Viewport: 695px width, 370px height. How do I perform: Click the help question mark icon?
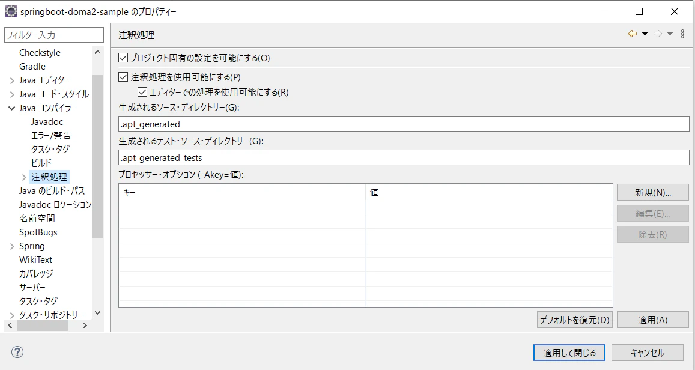pyautogui.click(x=17, y=352)
